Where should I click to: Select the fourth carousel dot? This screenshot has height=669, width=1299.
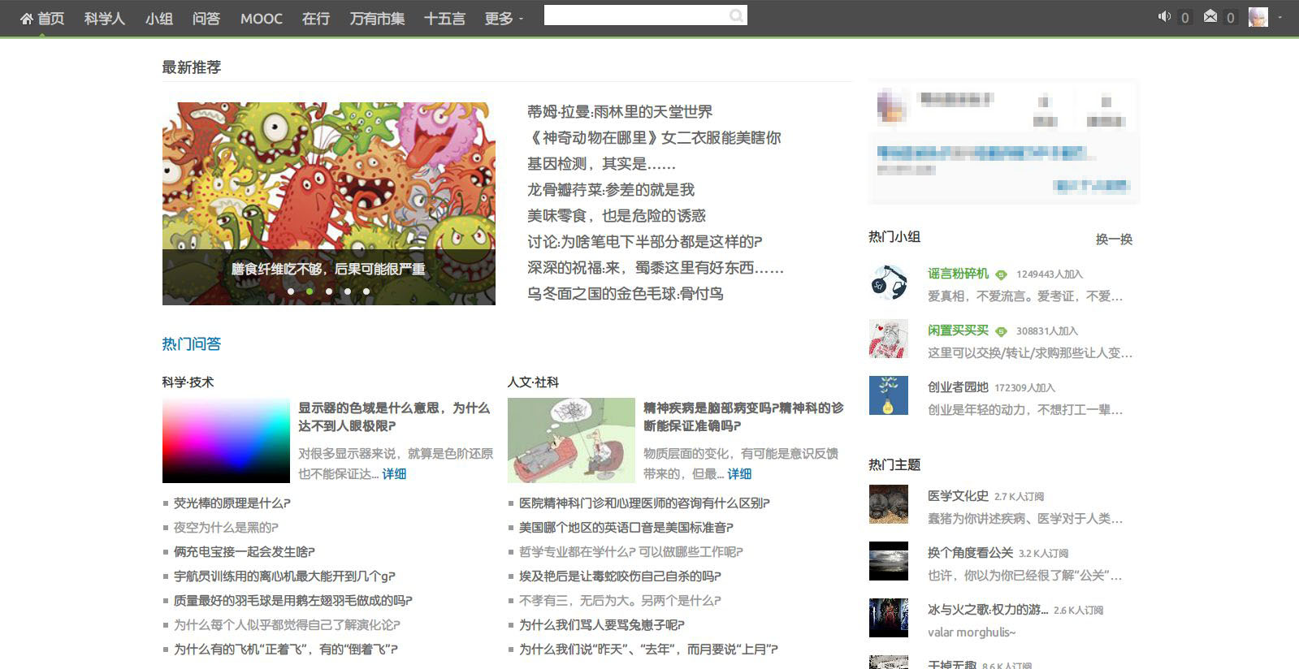coord(347,291)
